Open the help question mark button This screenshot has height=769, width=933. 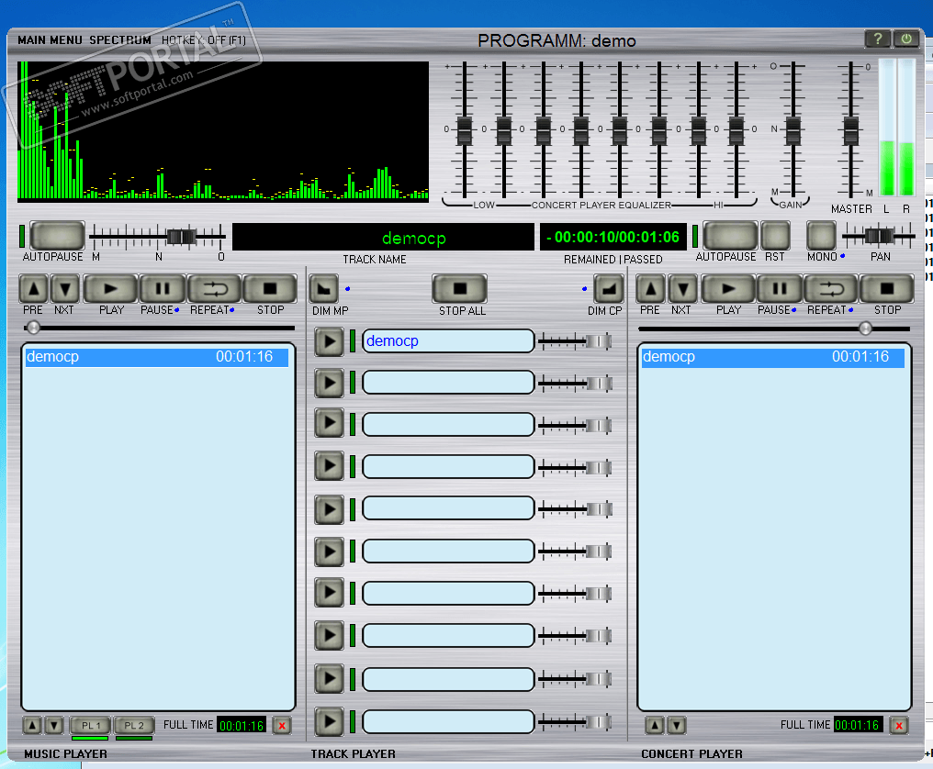(x=877, y=39)
